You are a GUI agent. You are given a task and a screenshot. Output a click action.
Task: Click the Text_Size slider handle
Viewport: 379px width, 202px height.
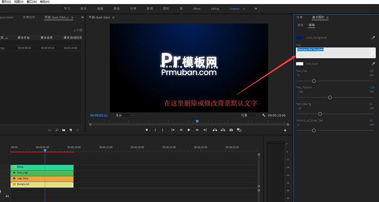point(314,81)
